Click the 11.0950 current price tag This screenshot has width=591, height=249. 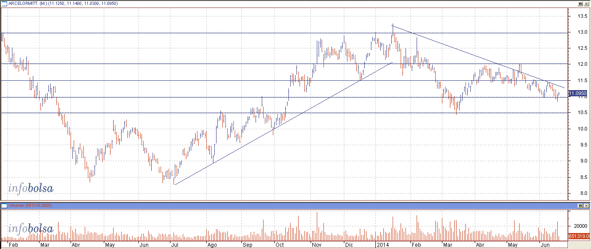[577, 94]
